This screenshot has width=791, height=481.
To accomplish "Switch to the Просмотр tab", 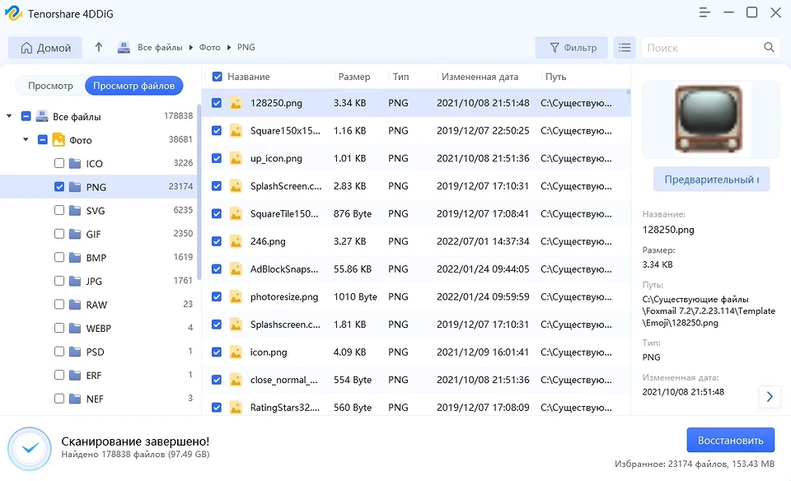I will point(50,86).
